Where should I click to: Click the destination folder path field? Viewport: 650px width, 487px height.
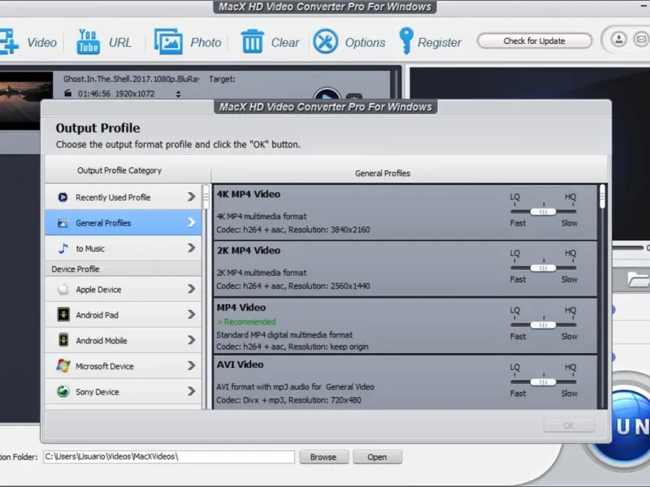169,456
